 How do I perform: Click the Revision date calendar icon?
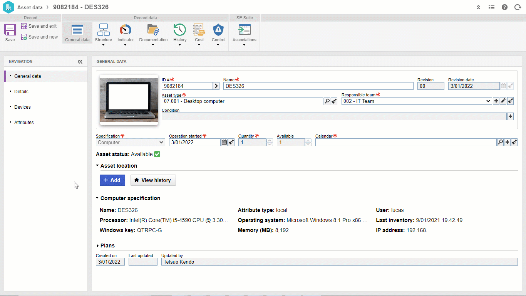[503, 86]
